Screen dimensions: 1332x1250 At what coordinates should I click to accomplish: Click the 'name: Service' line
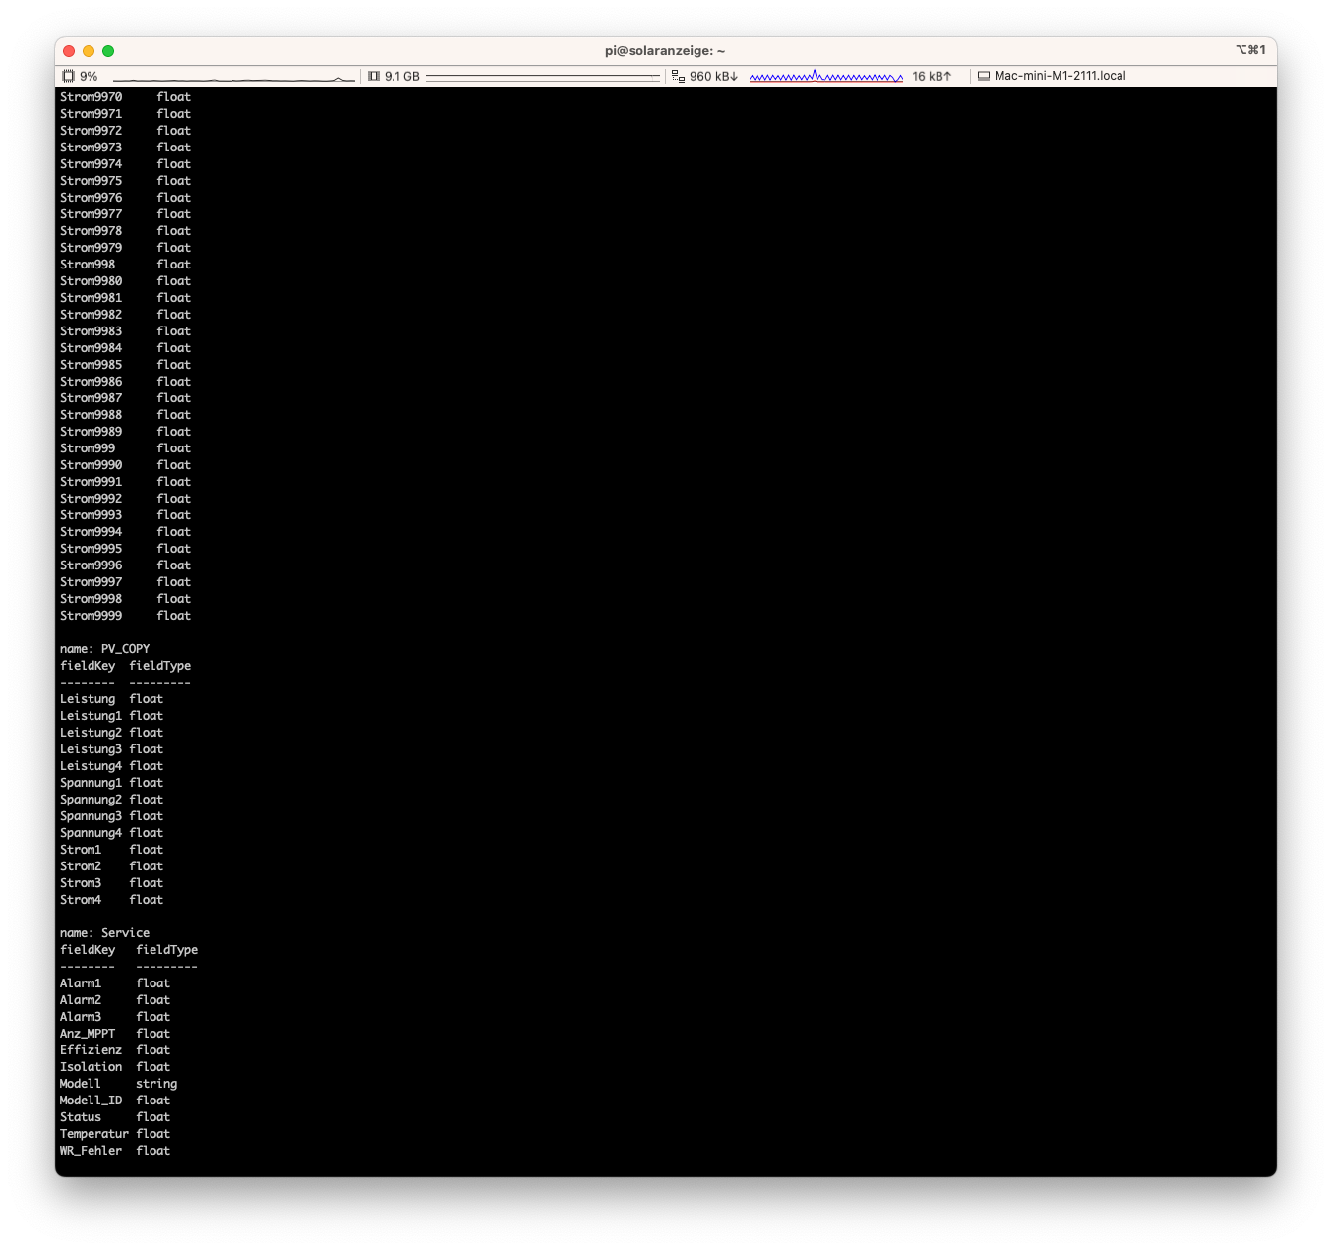click(x=104, y=933)
